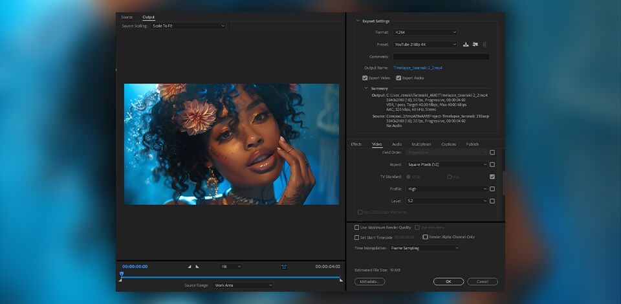Viewport: 621px width, 304px height.
Task: Click the video preview thumbnail
Action: coord(232,144)
